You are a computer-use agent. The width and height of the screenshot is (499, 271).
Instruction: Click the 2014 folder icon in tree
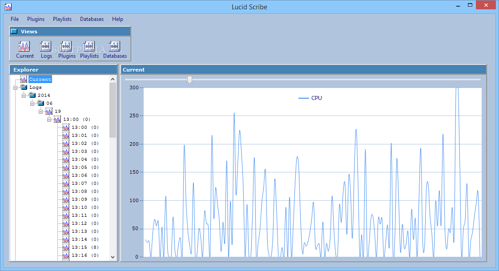pyautogui.click(x=32, y=95)
